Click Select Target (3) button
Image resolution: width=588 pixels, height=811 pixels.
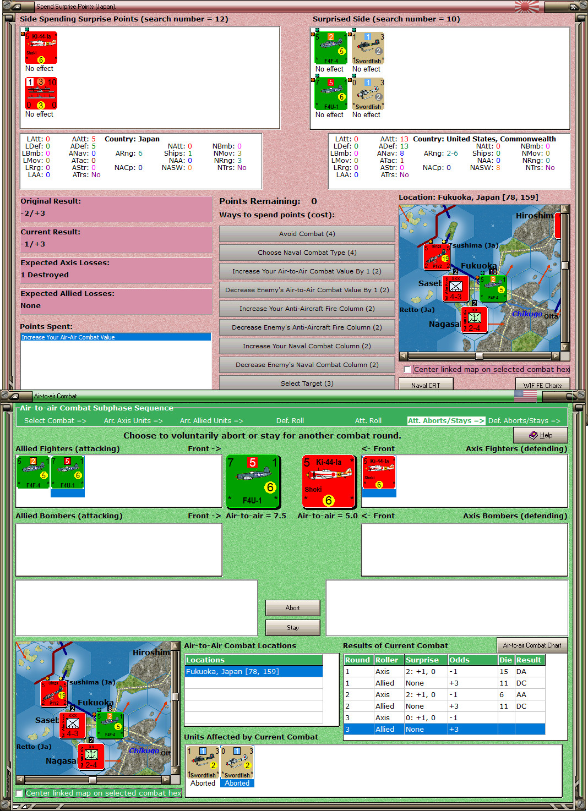[307, 383]
